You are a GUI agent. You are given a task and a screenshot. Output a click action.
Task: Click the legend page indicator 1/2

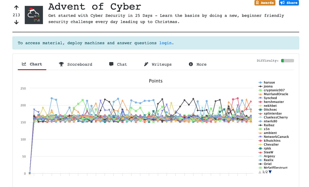(265, 172)
